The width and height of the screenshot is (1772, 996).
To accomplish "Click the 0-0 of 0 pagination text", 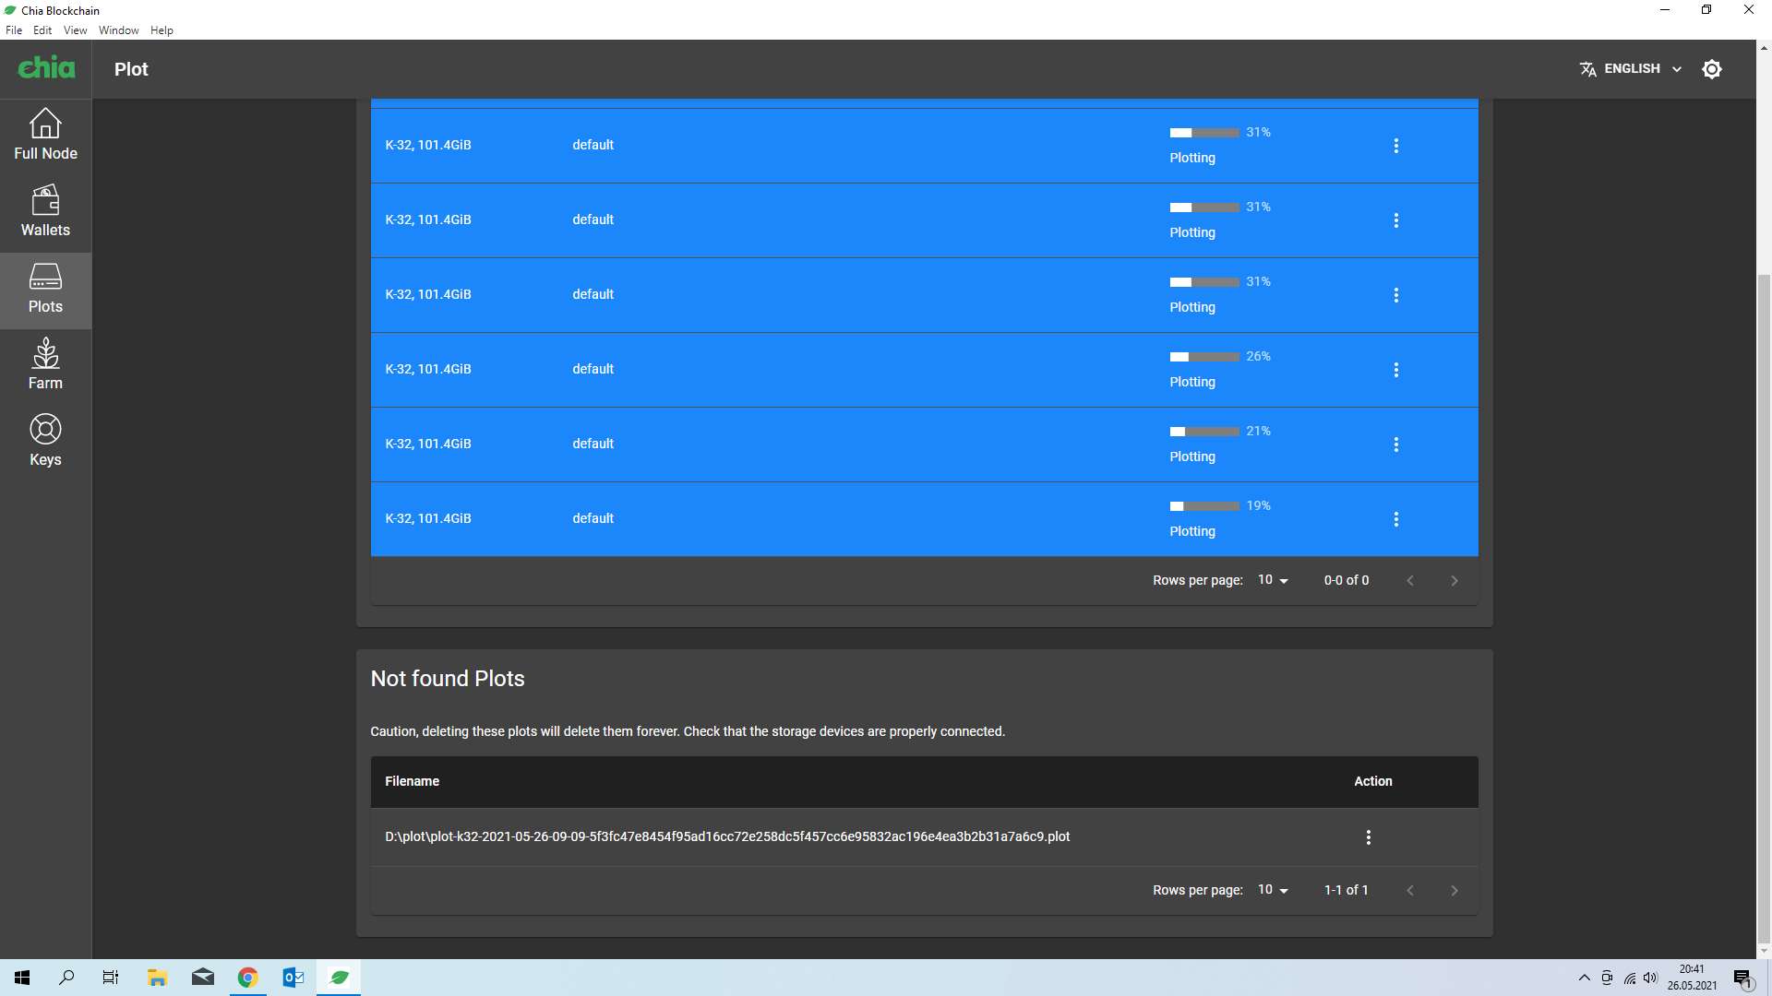I will pos(1347,580).
